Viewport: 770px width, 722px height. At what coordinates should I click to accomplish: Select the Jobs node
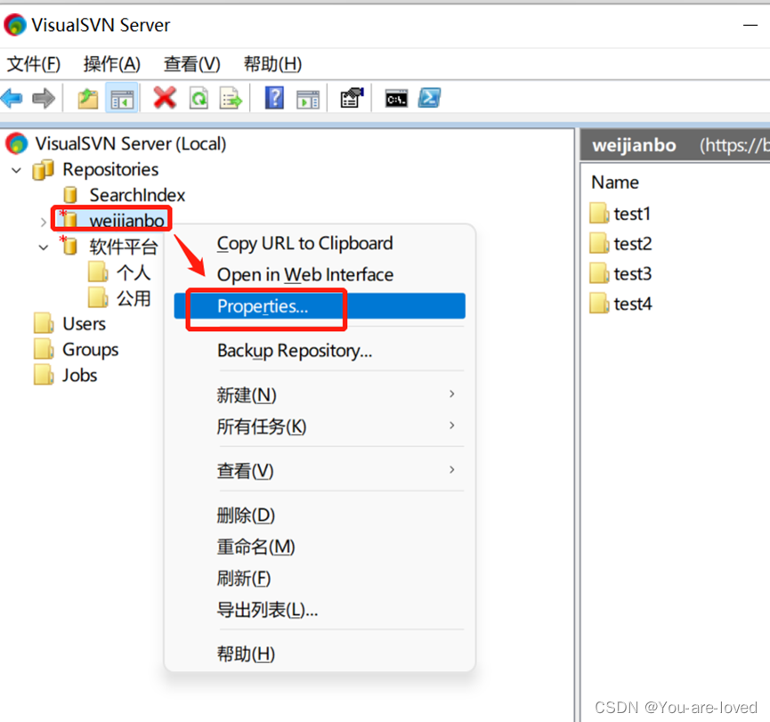click(x=79, y=375)
